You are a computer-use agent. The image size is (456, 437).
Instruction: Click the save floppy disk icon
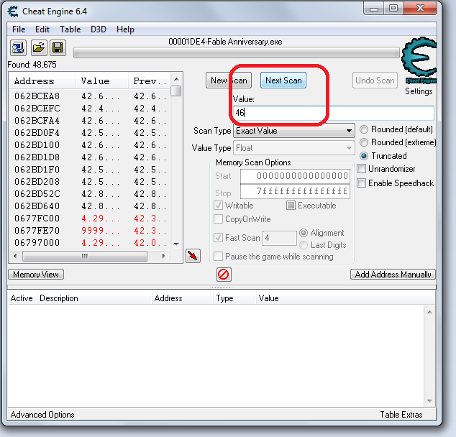[x=58, y=47]
